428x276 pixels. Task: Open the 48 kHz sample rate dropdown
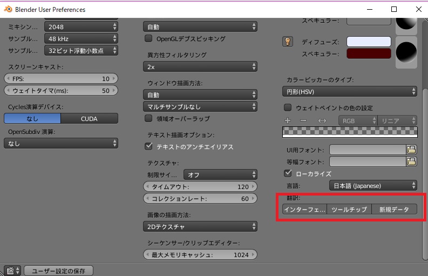coord(81,39)
